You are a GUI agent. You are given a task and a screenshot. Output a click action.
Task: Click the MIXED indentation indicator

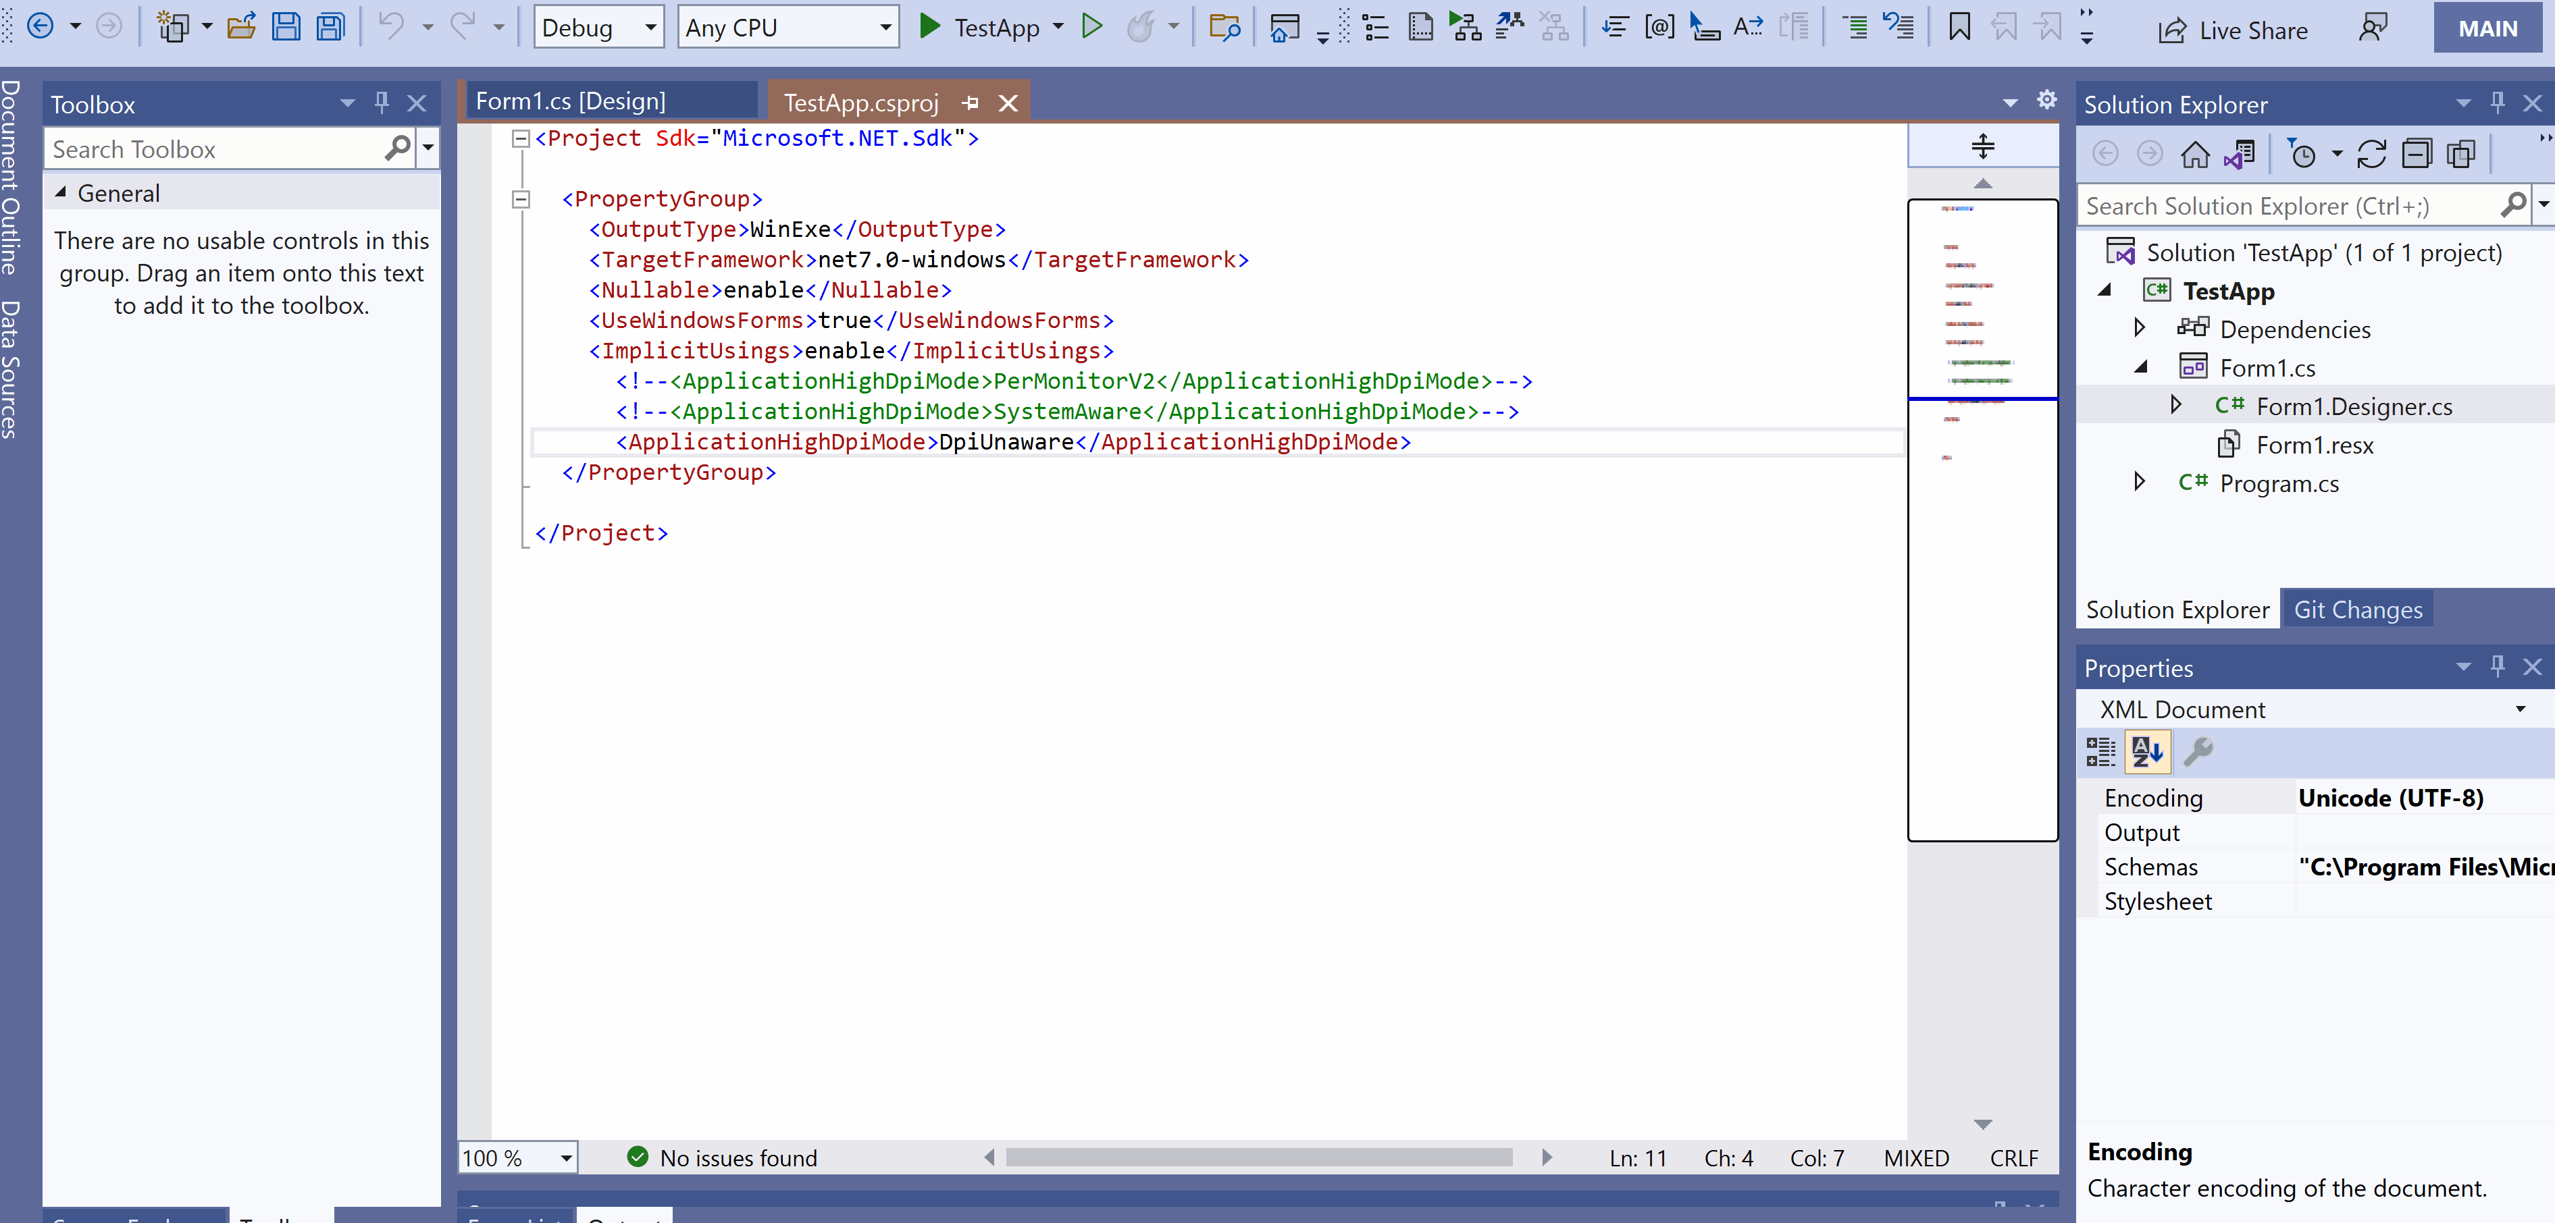click(1915, 1158)
